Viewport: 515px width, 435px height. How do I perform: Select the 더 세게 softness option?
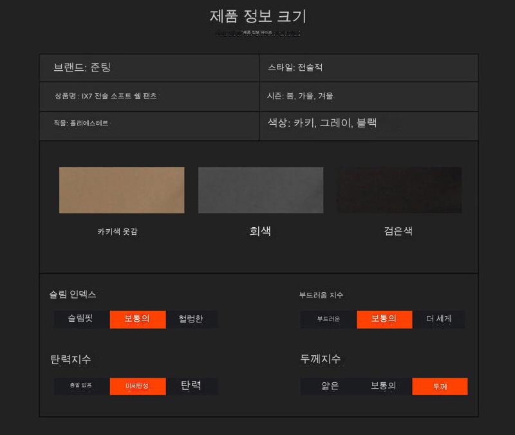tap(438, 319)
